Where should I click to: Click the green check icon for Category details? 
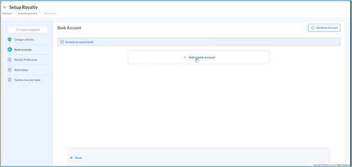click(x=9, y=40)
